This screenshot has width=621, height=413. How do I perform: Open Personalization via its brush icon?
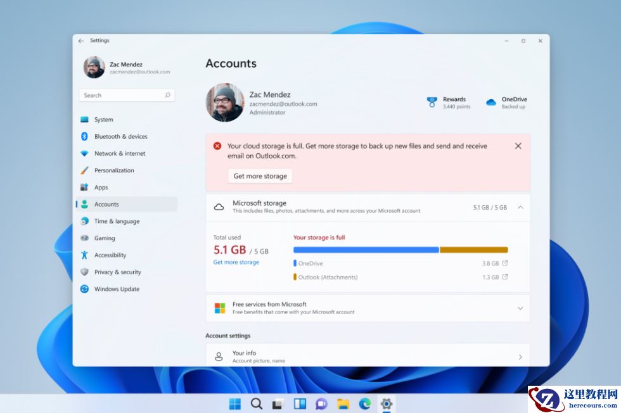[84, 170]
